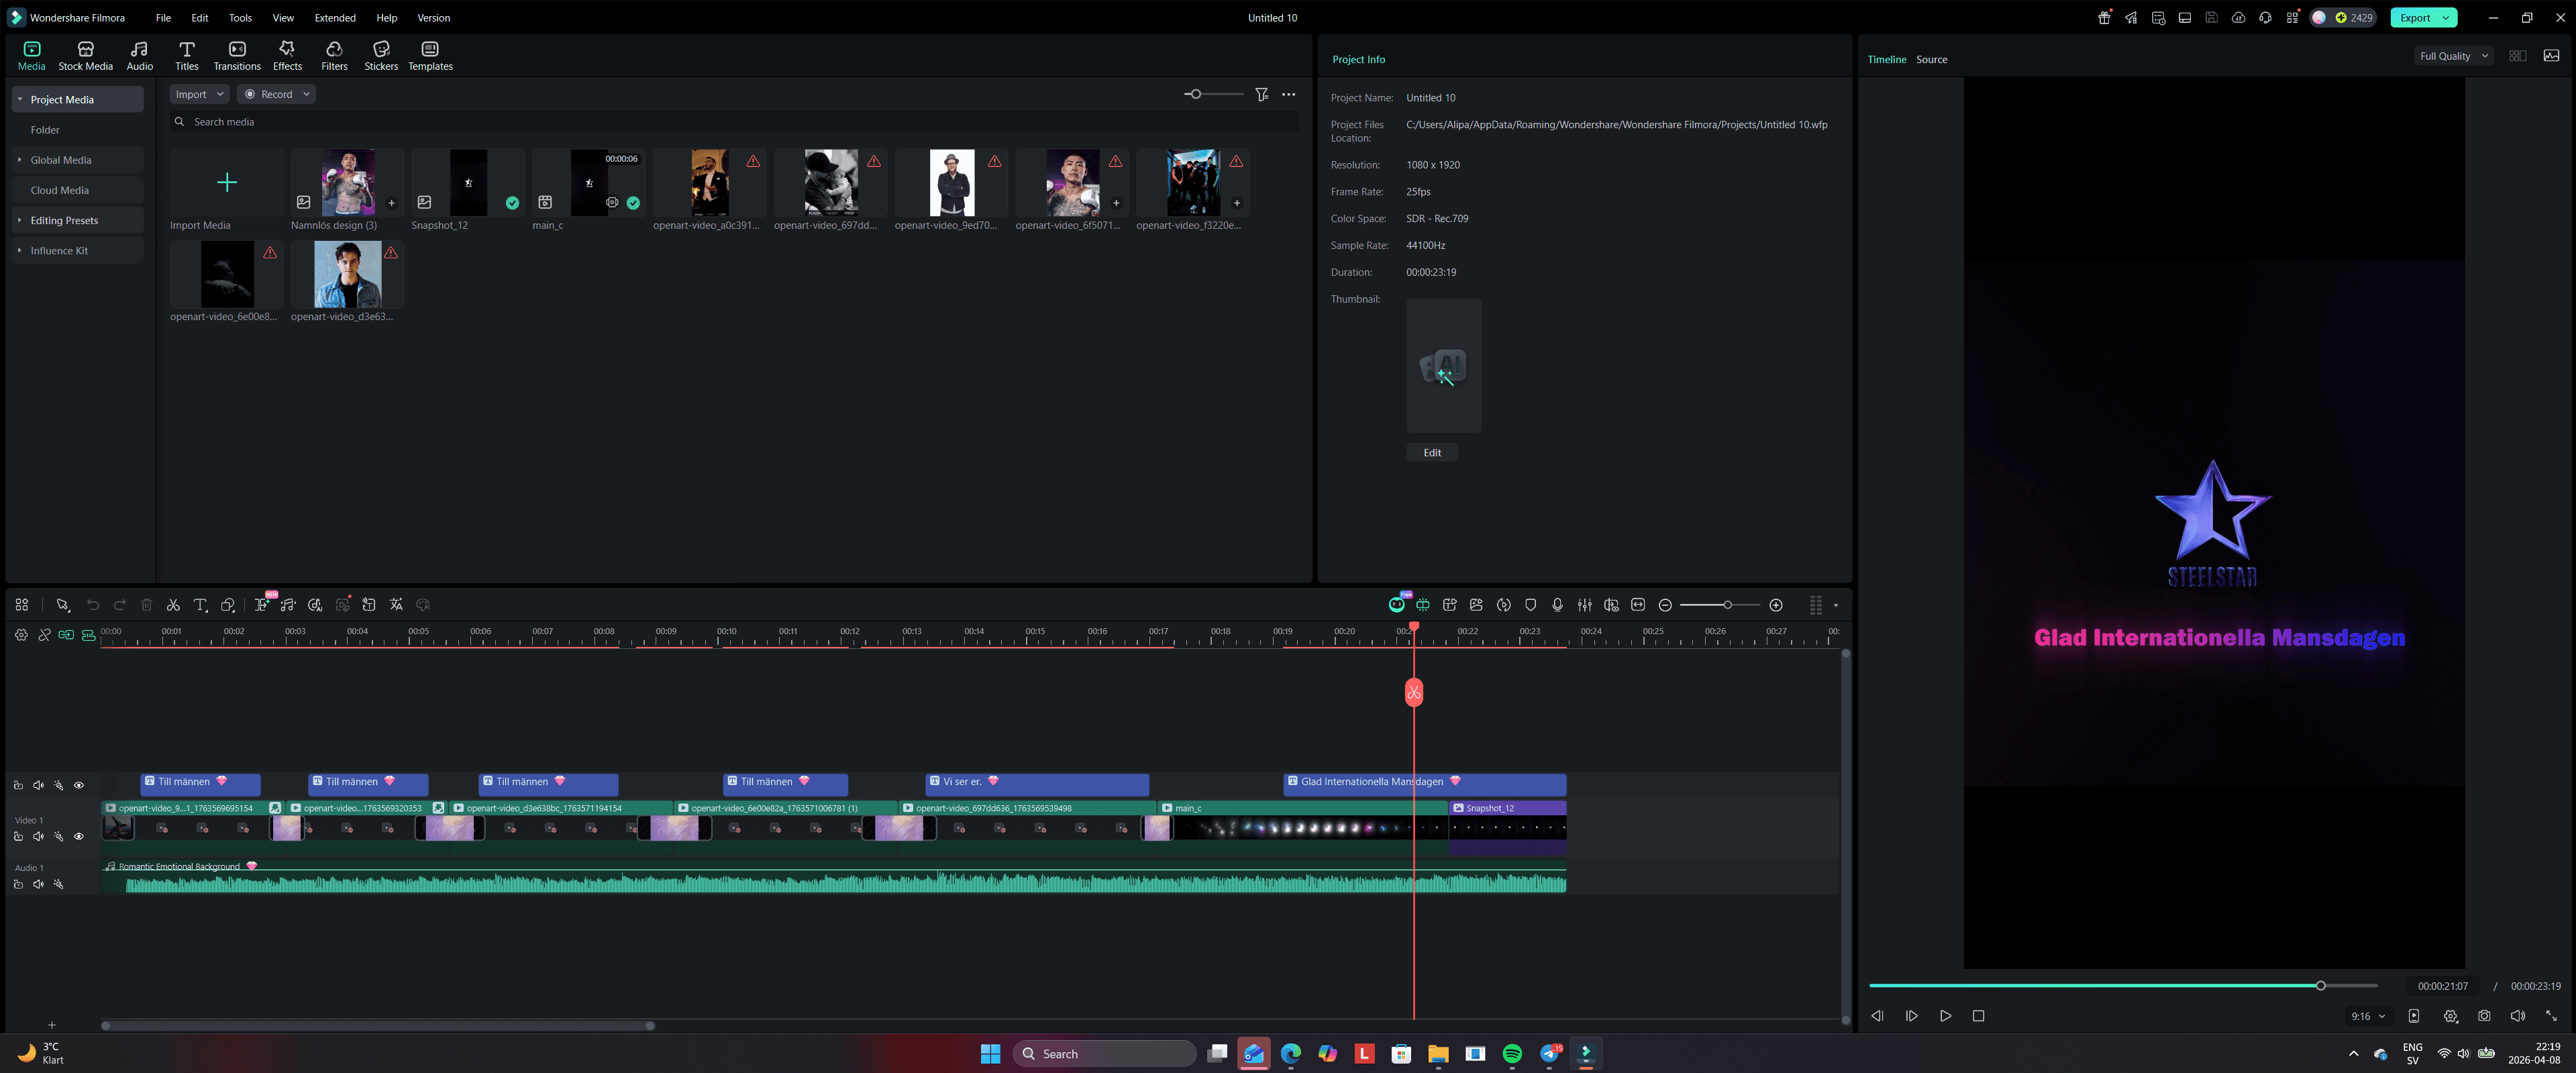Select the timeline Text tool icon
Screen dimensions: 2576x1073
200,605
